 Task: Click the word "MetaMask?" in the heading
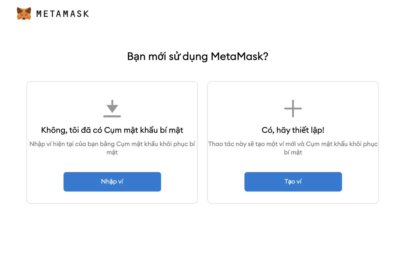[x=239, y=56]
